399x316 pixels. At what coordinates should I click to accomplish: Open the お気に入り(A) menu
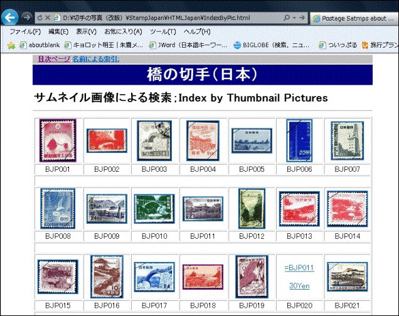pyautogui.click(x=123, y=31)
